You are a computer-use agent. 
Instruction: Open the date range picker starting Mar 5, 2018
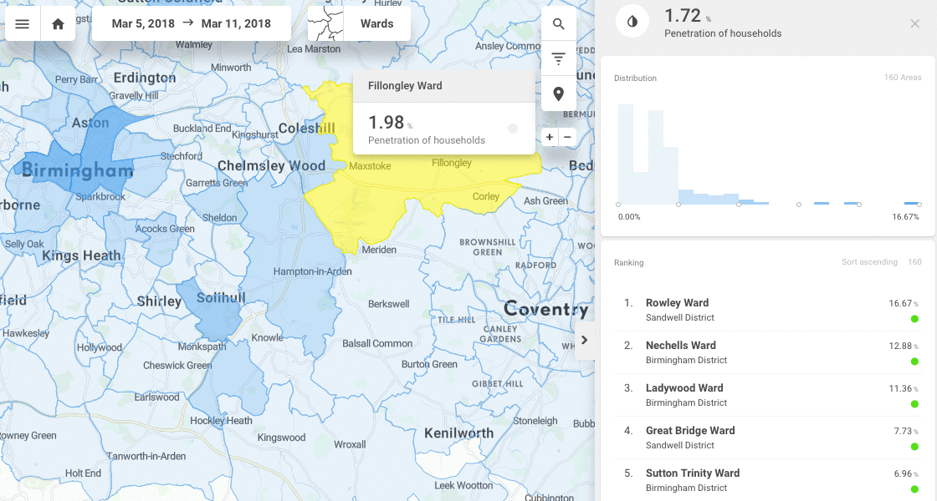point(143,23)
